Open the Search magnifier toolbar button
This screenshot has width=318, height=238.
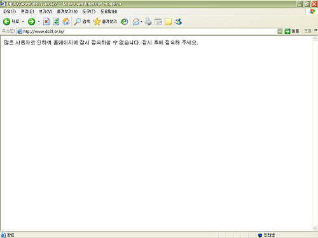pos(82,22)
